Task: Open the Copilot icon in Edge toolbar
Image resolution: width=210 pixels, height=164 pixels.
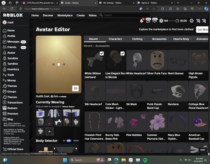Action: click(x=206, y=9)
